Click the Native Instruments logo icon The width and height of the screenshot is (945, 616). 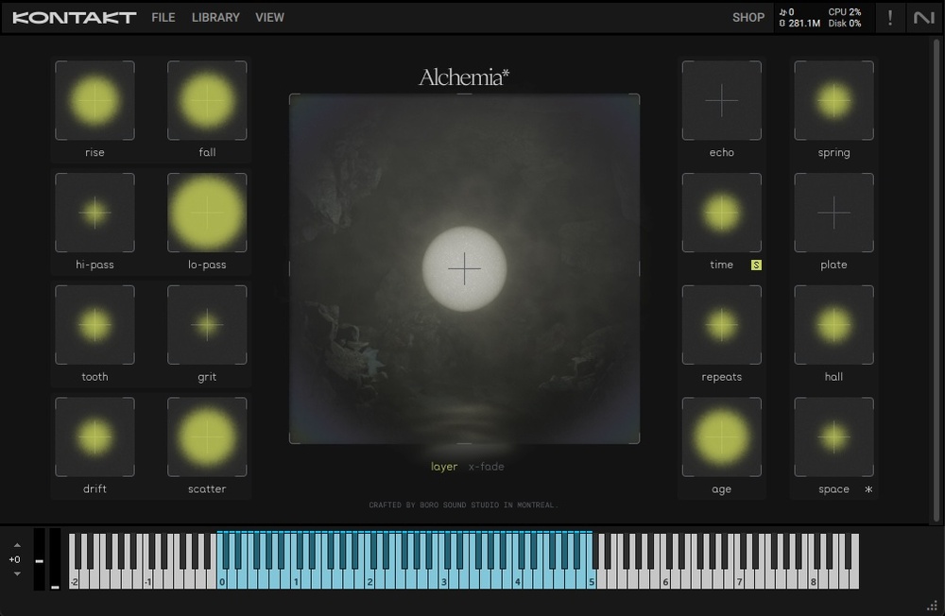[923, 17]
